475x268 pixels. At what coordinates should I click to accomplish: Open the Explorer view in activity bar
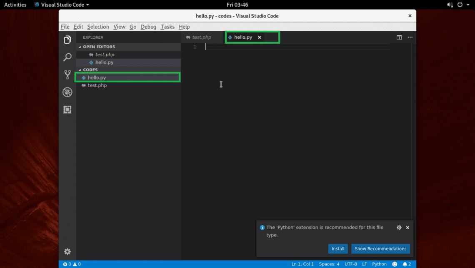(67, 40)
